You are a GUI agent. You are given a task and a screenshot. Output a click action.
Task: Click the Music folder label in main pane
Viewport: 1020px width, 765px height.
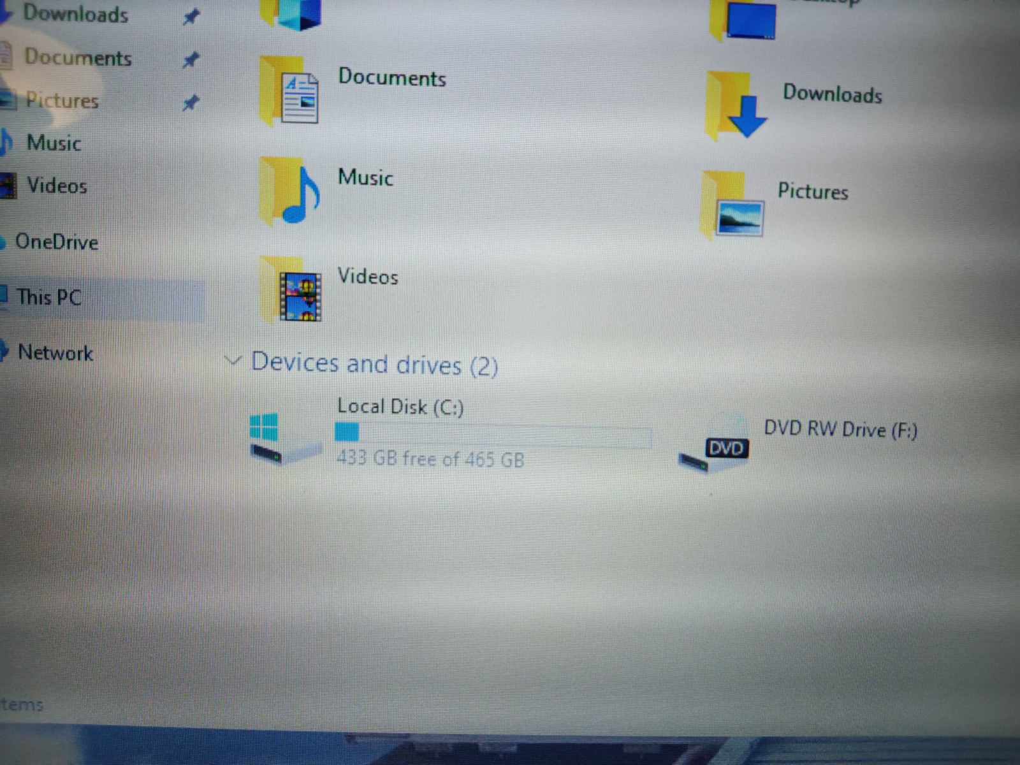365,177
